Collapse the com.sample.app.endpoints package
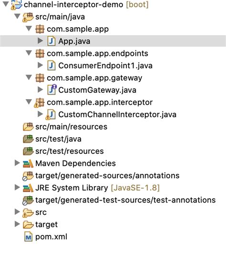 [29, 53]
